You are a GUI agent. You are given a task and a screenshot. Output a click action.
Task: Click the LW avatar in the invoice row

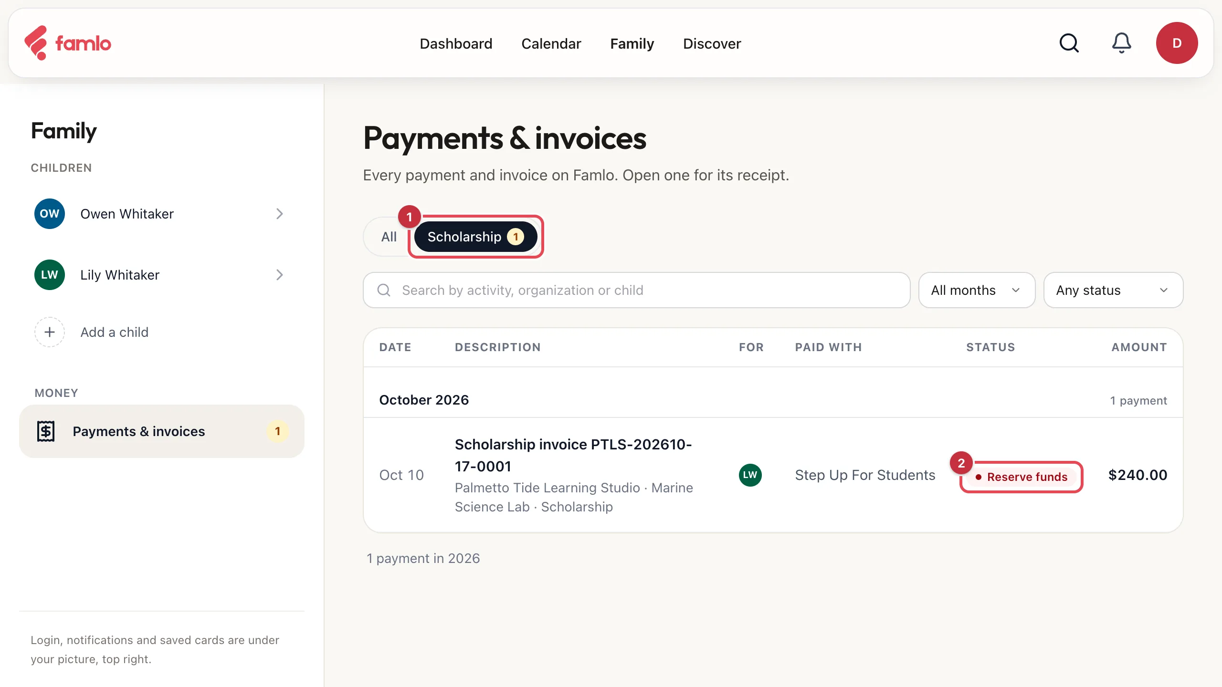point(750,475)
